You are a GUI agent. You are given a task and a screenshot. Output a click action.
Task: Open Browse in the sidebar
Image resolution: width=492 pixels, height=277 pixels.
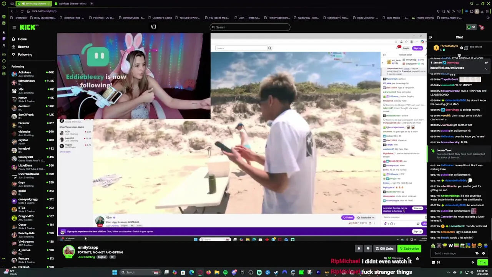coord(23,47)
